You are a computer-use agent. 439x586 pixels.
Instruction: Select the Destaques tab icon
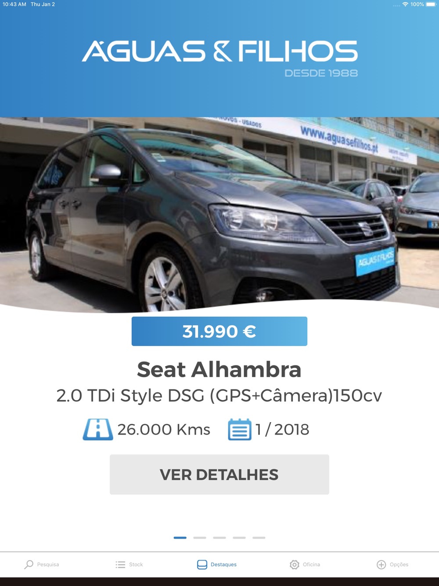tap(202, 564)
